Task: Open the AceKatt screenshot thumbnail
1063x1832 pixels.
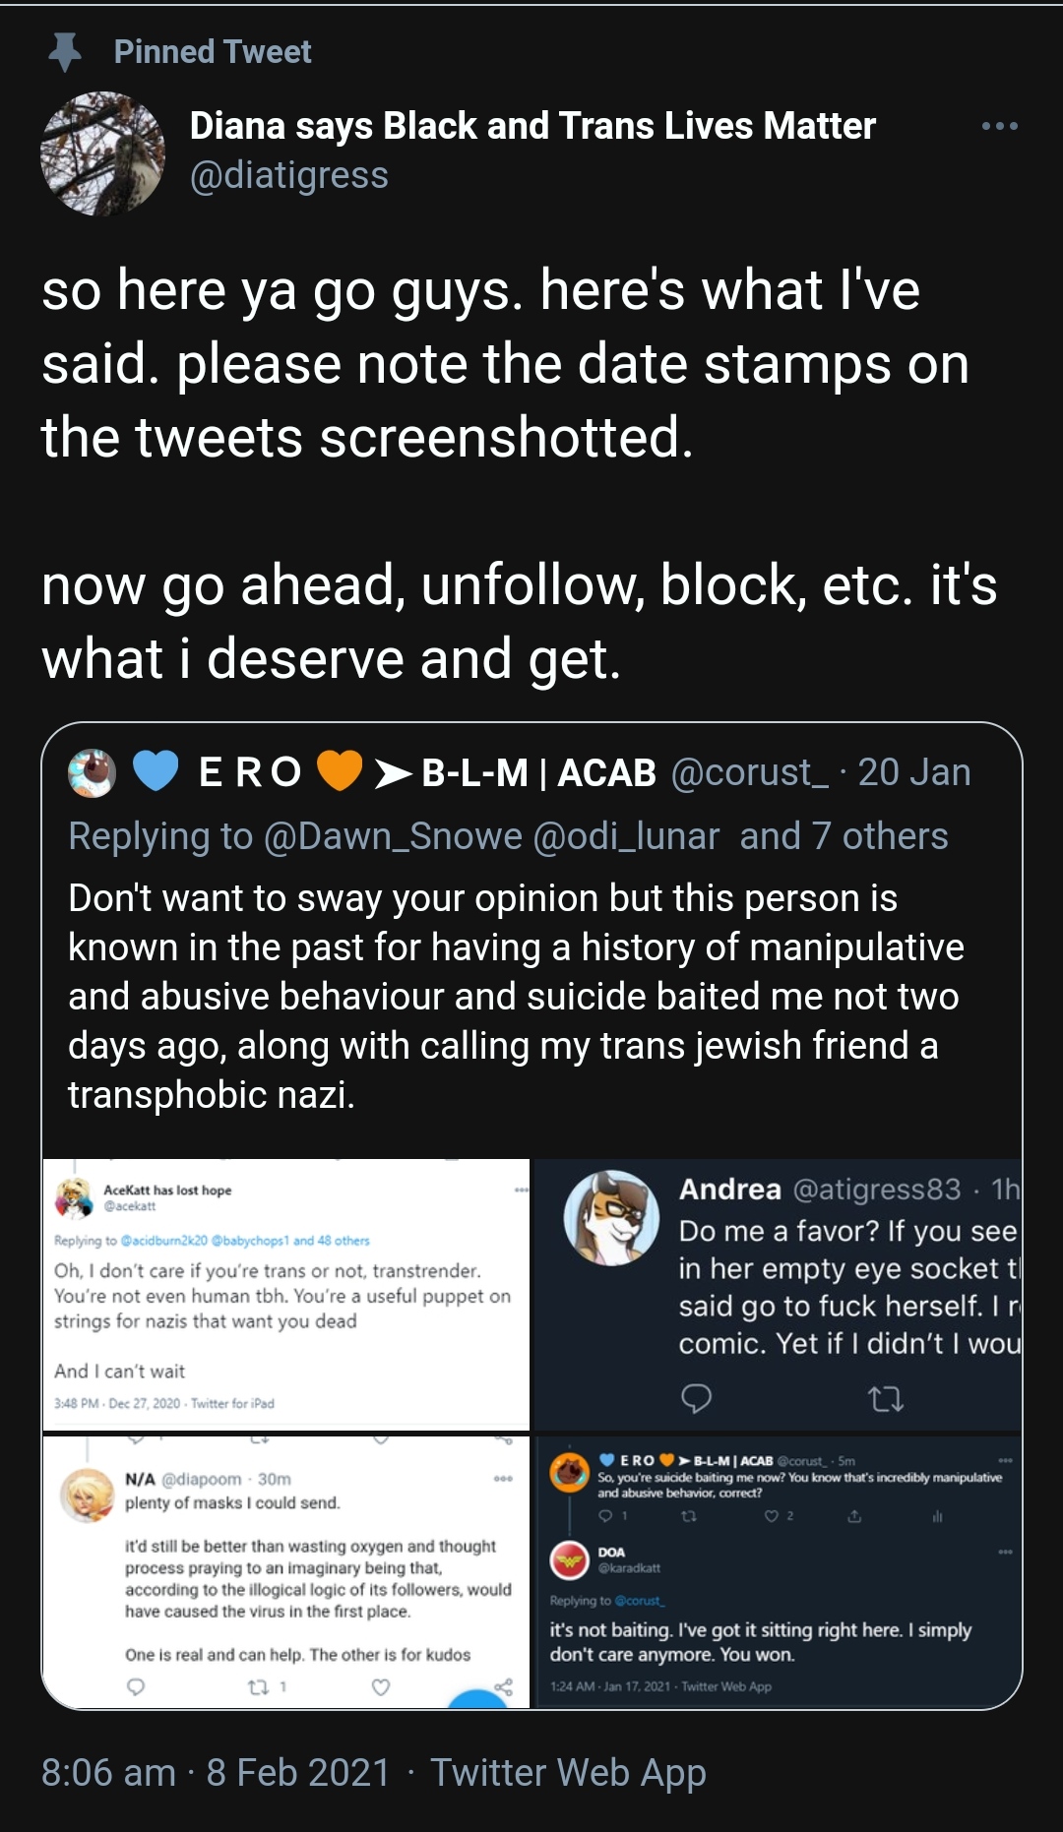Action: click(286, 1294)
